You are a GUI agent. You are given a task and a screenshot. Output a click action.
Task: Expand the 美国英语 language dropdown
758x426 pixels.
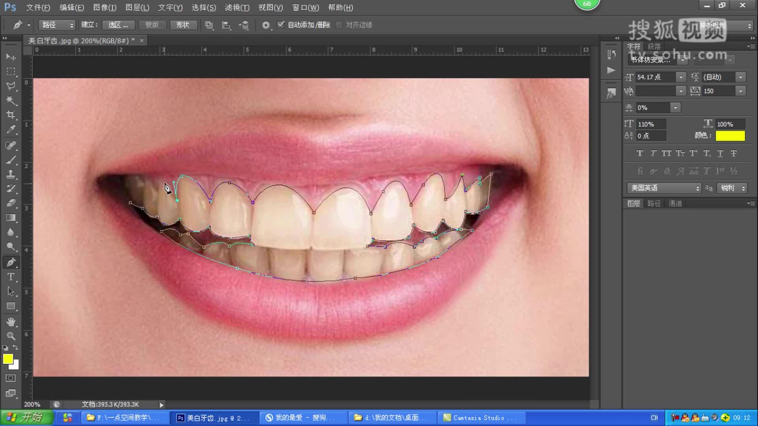664,188
